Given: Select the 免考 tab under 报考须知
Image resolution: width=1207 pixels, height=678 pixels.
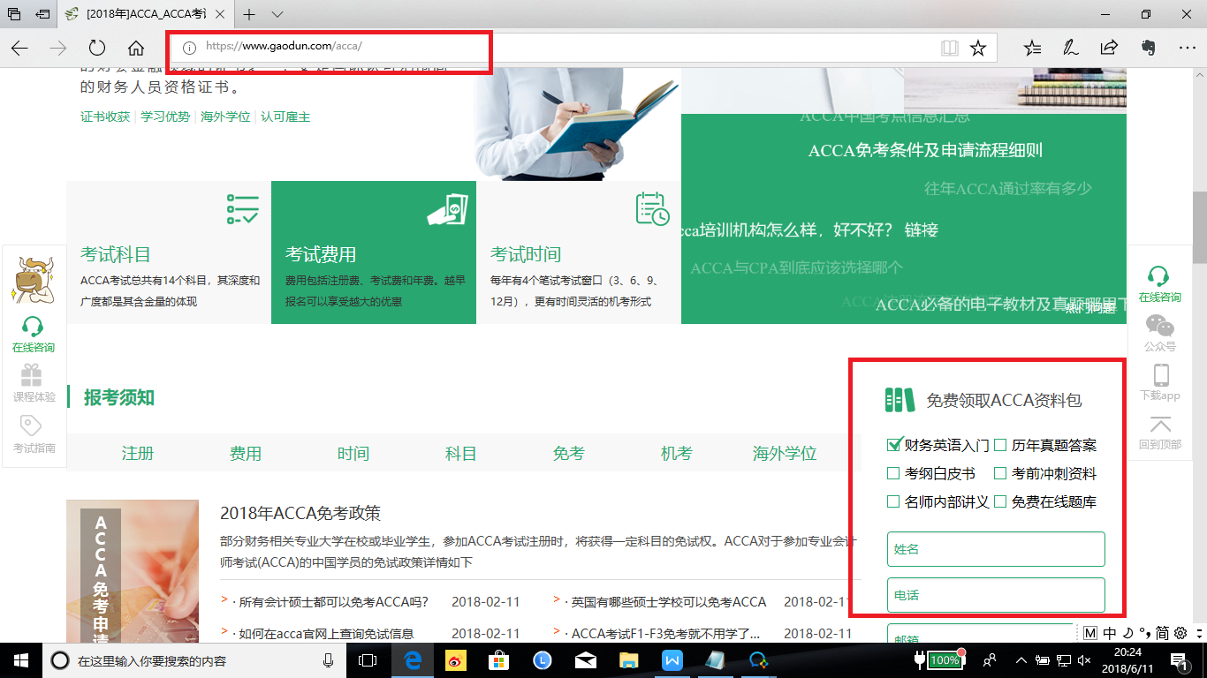Looking at the screenshot, I should pyautogui.click(x=569, y=454).
